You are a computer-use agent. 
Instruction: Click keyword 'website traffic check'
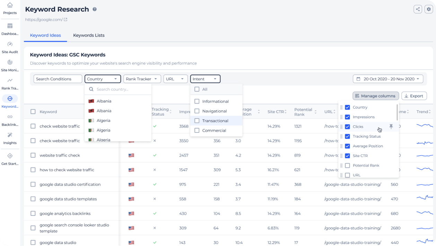[x=60, y=155]
